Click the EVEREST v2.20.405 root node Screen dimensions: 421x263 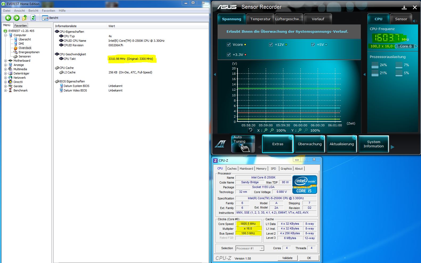[x=21, y=31]
